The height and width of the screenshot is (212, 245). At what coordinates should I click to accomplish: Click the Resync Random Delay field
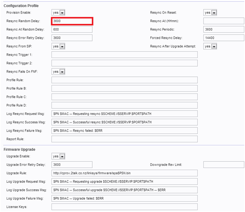pyautogui.click(x=72, y=21)
